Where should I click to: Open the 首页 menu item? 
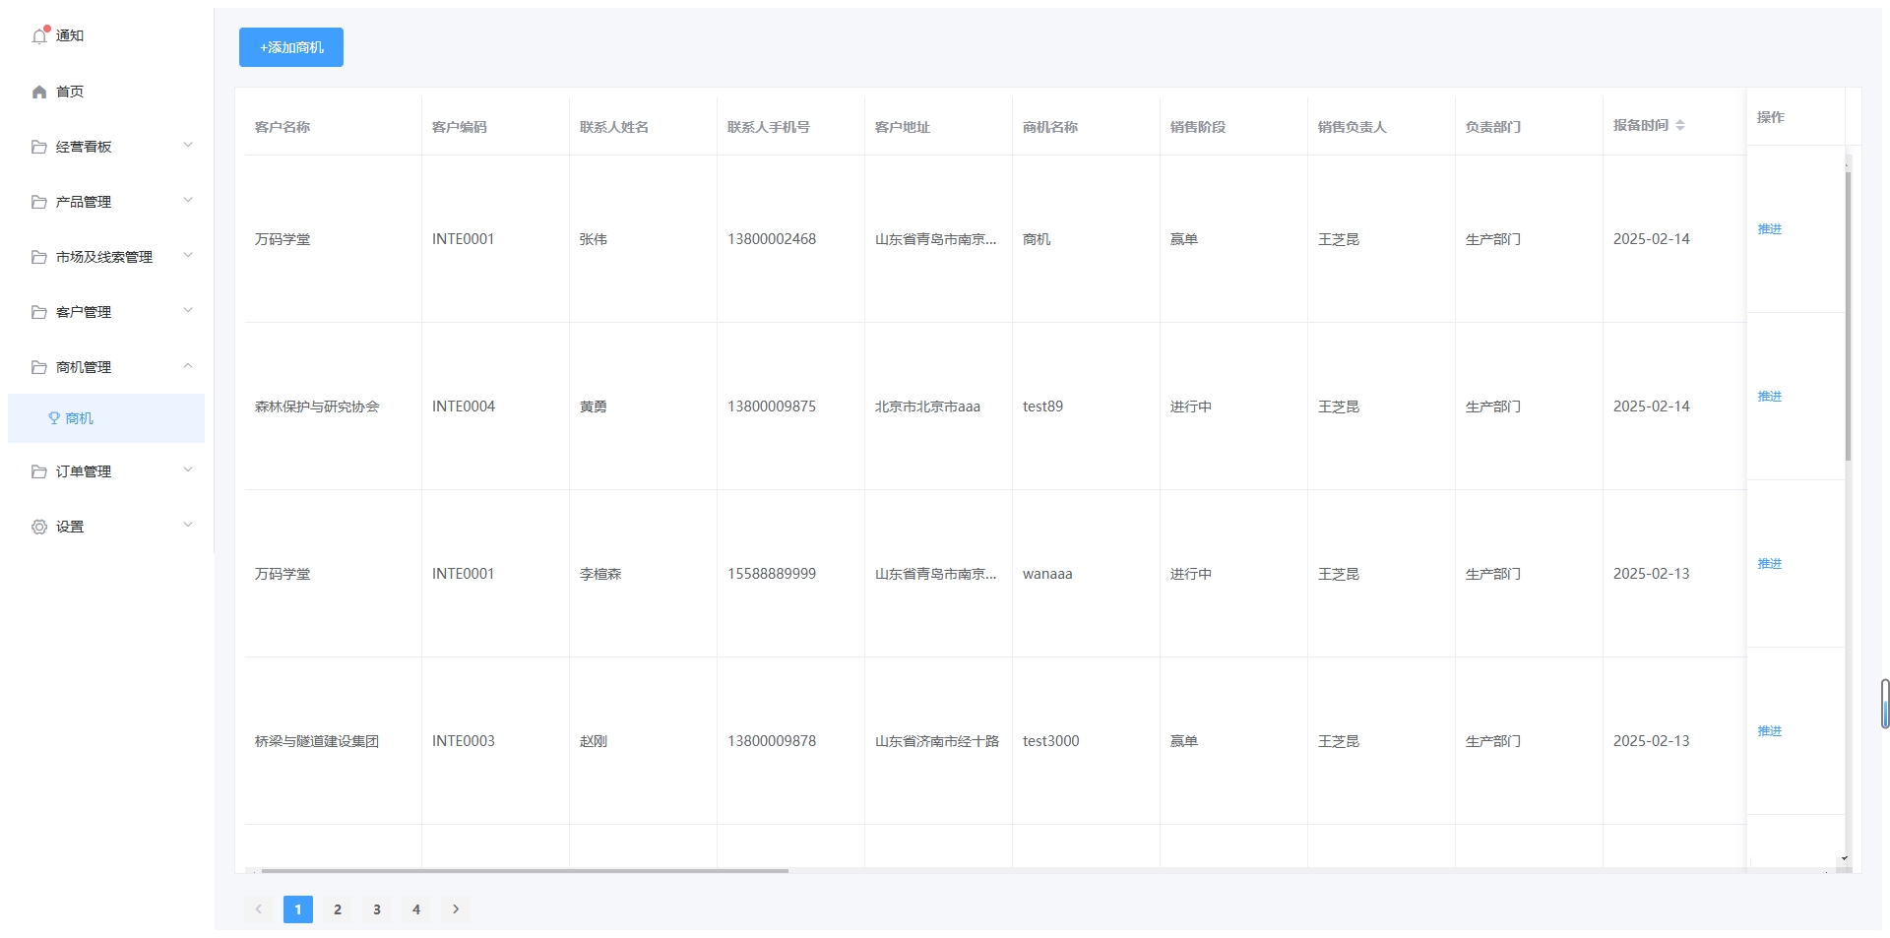pyautogui.click(x=70, y=92)
